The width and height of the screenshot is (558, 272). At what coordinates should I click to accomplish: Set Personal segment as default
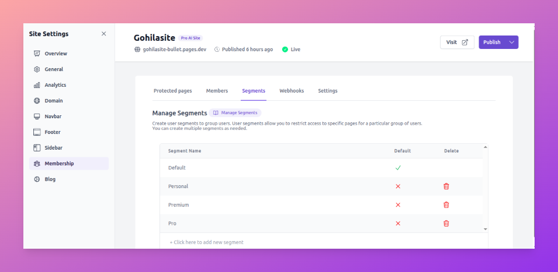coord(398,186)
